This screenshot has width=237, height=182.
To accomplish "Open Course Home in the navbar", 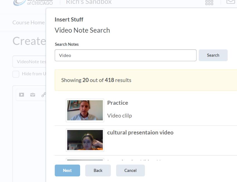I will (28, 23).
